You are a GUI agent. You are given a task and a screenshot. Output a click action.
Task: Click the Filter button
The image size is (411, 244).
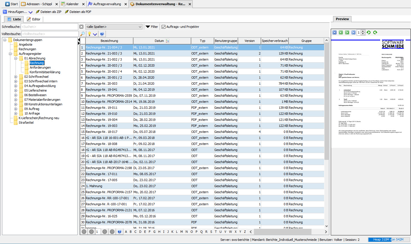(152, 27)
